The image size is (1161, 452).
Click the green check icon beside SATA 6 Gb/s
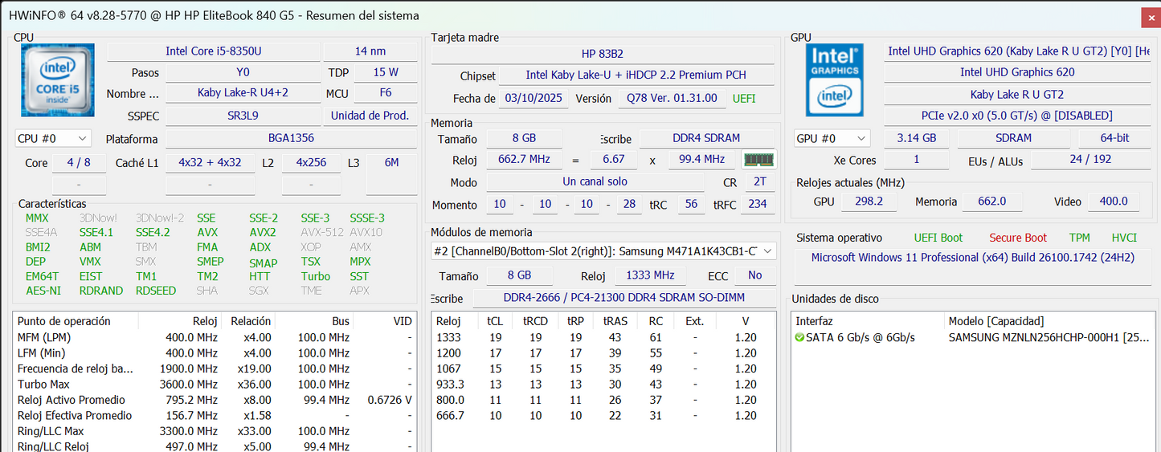(799, 337)
